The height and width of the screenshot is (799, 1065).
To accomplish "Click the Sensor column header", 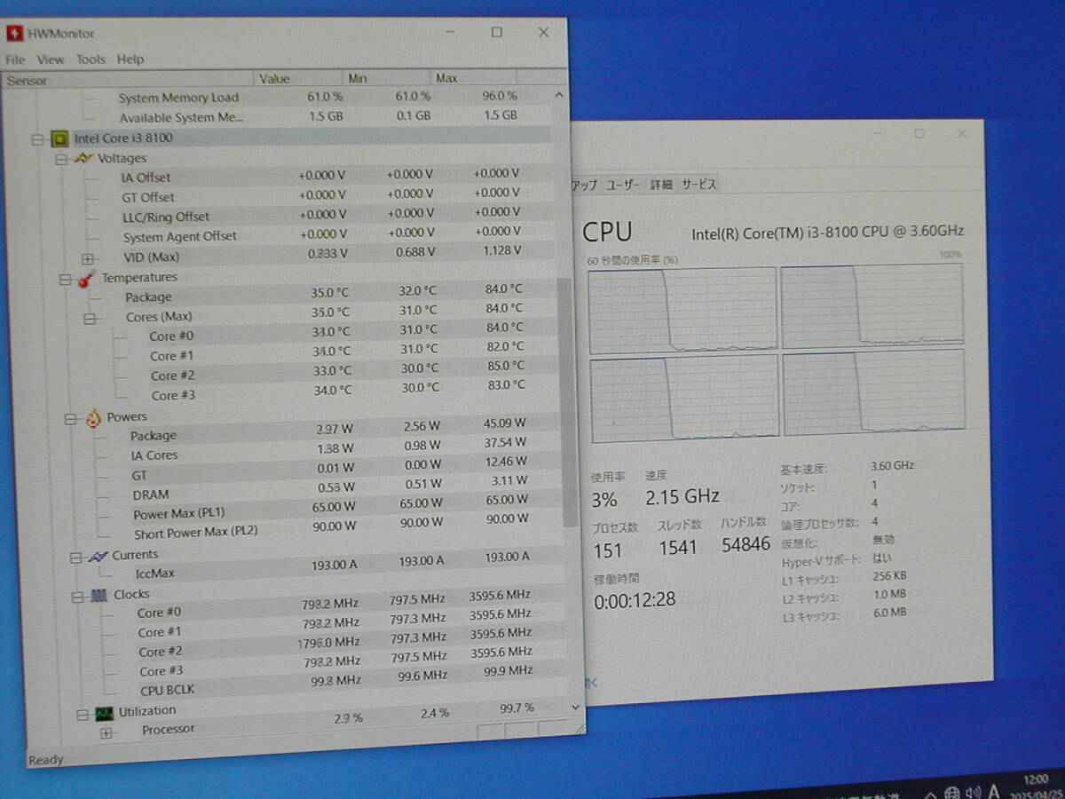I will coord(129,80).
